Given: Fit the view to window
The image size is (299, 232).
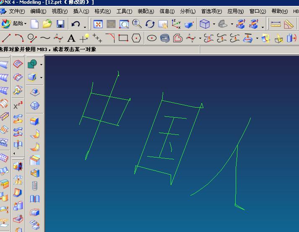Looking at the screenshot, I should tap(98, 24).
